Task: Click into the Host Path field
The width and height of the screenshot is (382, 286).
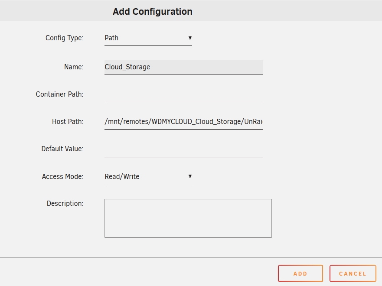Action: tap(183, 122)
